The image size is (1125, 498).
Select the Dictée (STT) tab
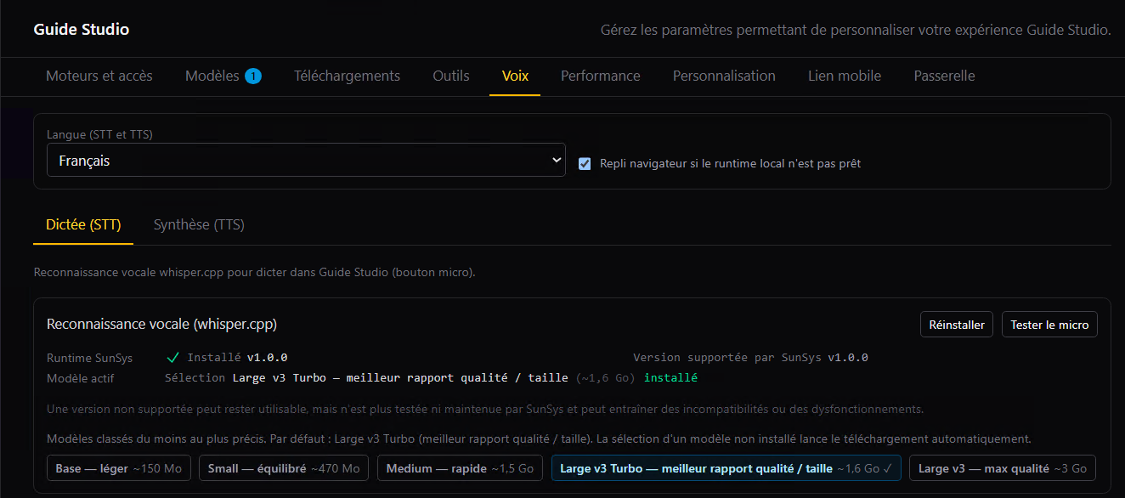(83, 225)
